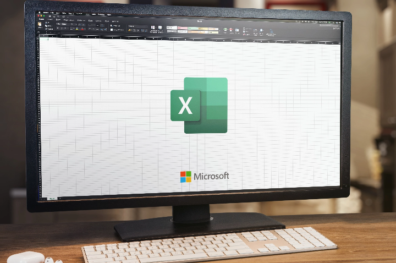Screen dimensions: 396x263
Task: Open the Formulas ribbon tab
Action: [81, 20]
